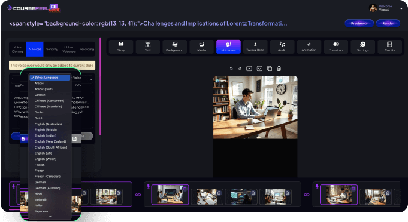The width and height of the screenshot is (408, 222).
Task: Select the first slide thumbnail of the rightmost group
Action: pos(339,195)
